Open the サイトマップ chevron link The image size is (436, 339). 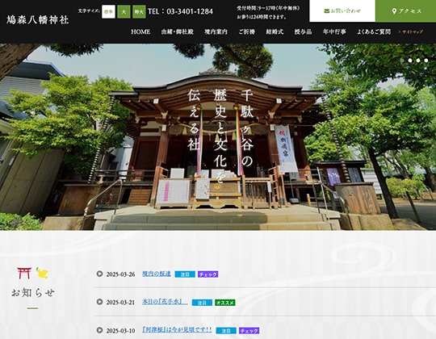[x=411, y=31]
